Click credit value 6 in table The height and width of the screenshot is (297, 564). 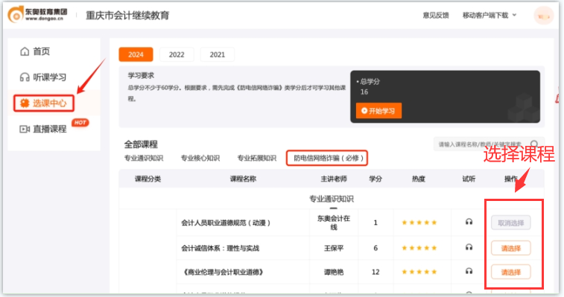point(376,248)
